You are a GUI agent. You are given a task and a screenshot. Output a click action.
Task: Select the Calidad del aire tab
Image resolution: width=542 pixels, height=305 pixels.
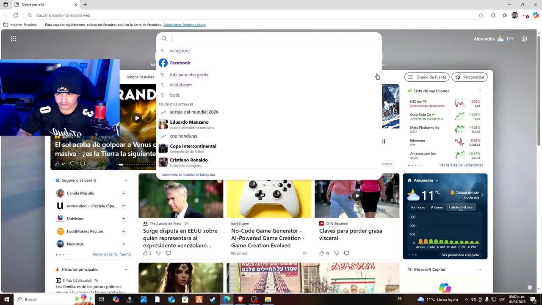click(x=461, y=207)
